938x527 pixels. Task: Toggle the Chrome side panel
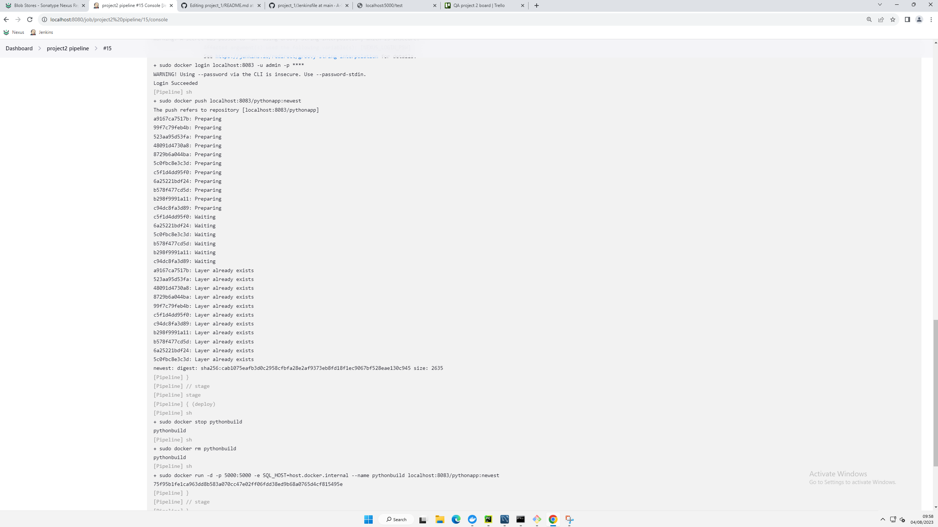(907, 19)
